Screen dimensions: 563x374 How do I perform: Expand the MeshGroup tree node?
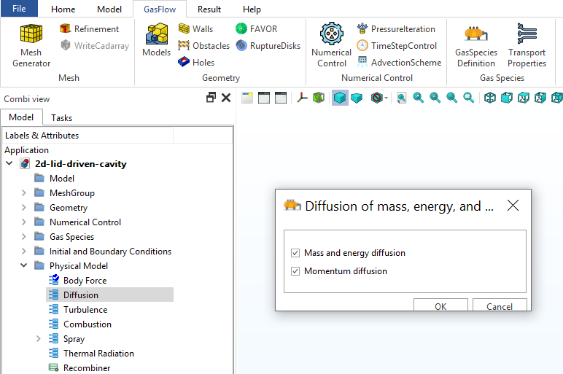point(24,193)
